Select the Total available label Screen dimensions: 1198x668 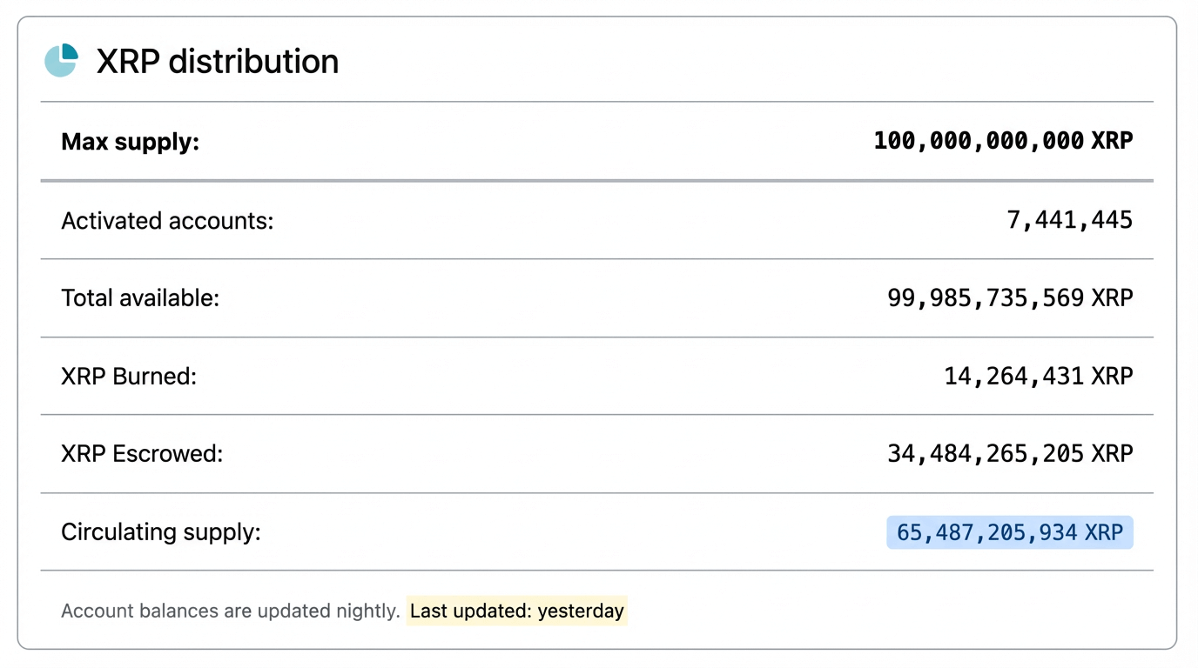coord(140,298)
